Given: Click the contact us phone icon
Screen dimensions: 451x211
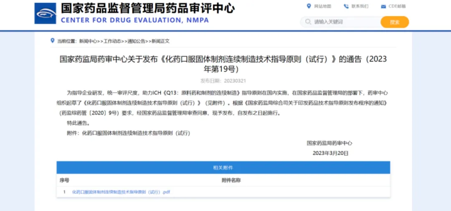Looking at the screenshot, I should 346,6.
